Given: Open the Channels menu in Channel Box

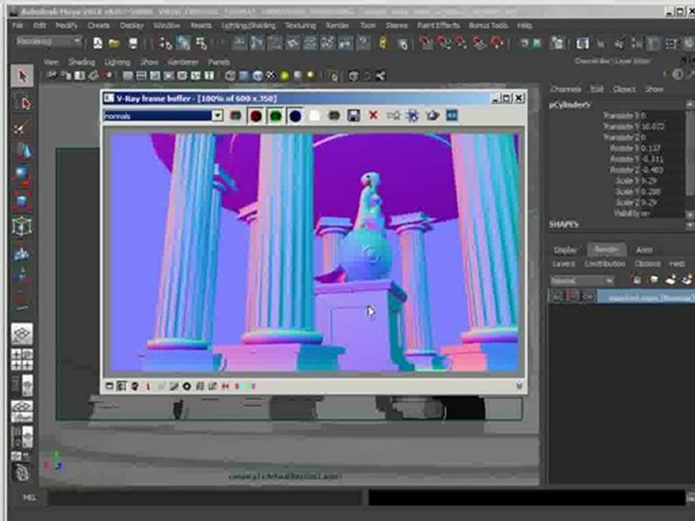Looking at the screenshot, I should [x=565, y=90].
